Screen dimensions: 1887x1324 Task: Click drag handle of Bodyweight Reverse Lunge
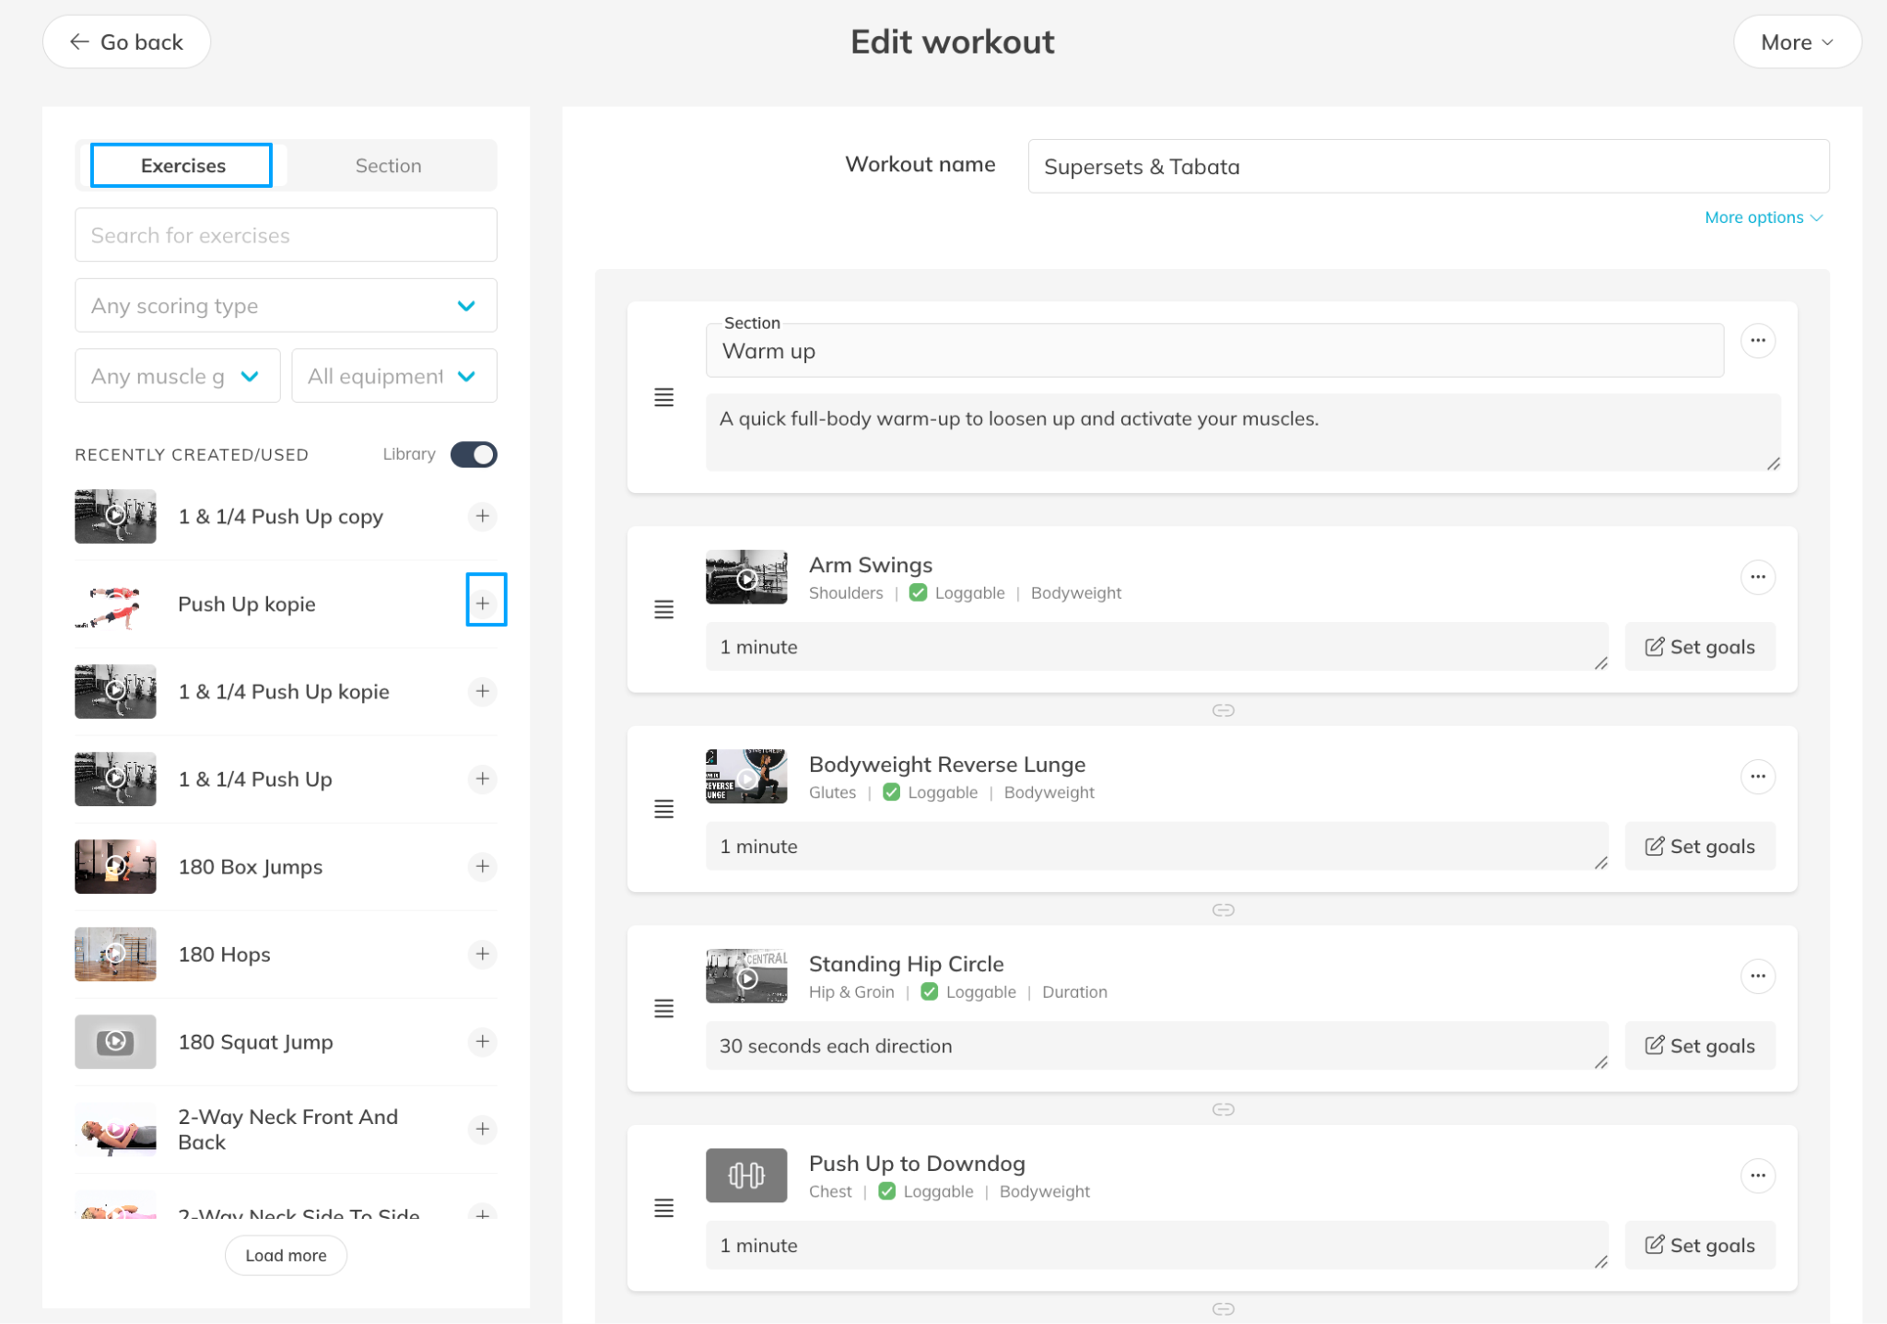[663, 809]
